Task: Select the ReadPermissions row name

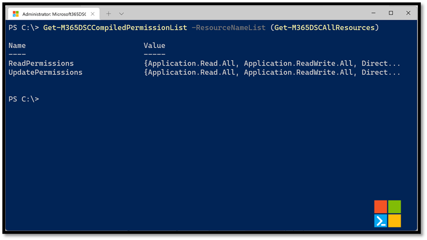Action: [41, 63]
